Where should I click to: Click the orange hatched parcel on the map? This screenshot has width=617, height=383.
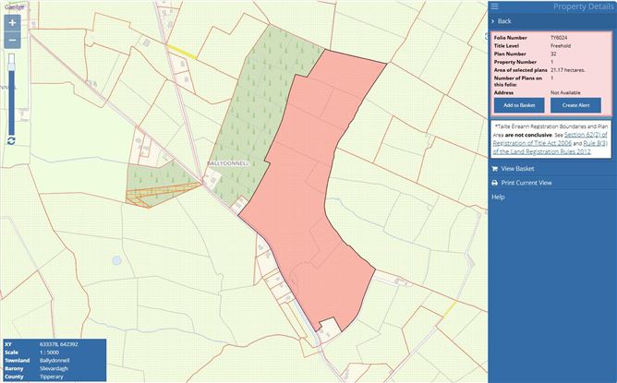[x=157, y=194]
